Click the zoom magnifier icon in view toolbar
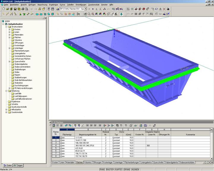This screenshot has width=214, height=171. click(89, 14)
